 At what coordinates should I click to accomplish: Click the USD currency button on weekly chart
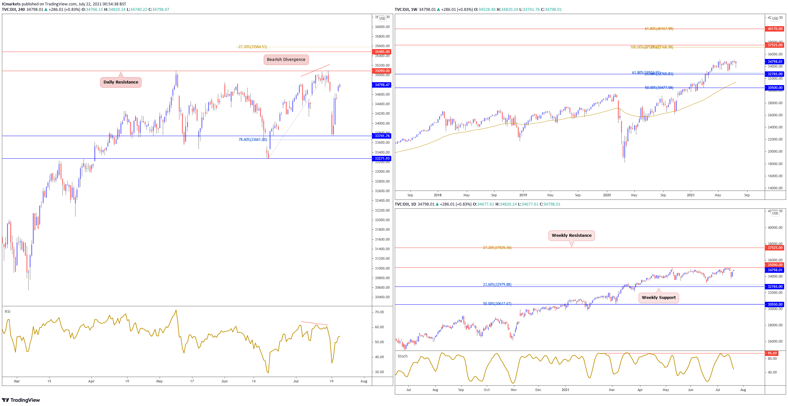coord(775,18)
